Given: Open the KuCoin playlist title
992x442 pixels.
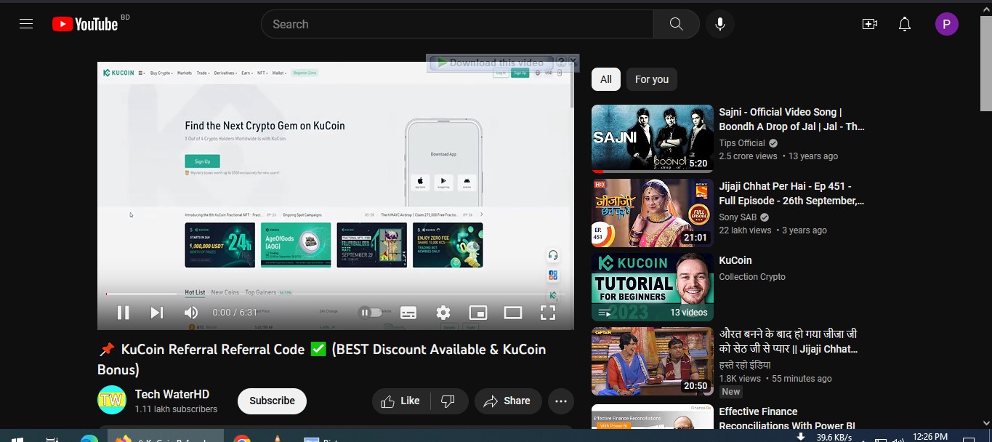Looking at the screenshot, I should [735, 260].
